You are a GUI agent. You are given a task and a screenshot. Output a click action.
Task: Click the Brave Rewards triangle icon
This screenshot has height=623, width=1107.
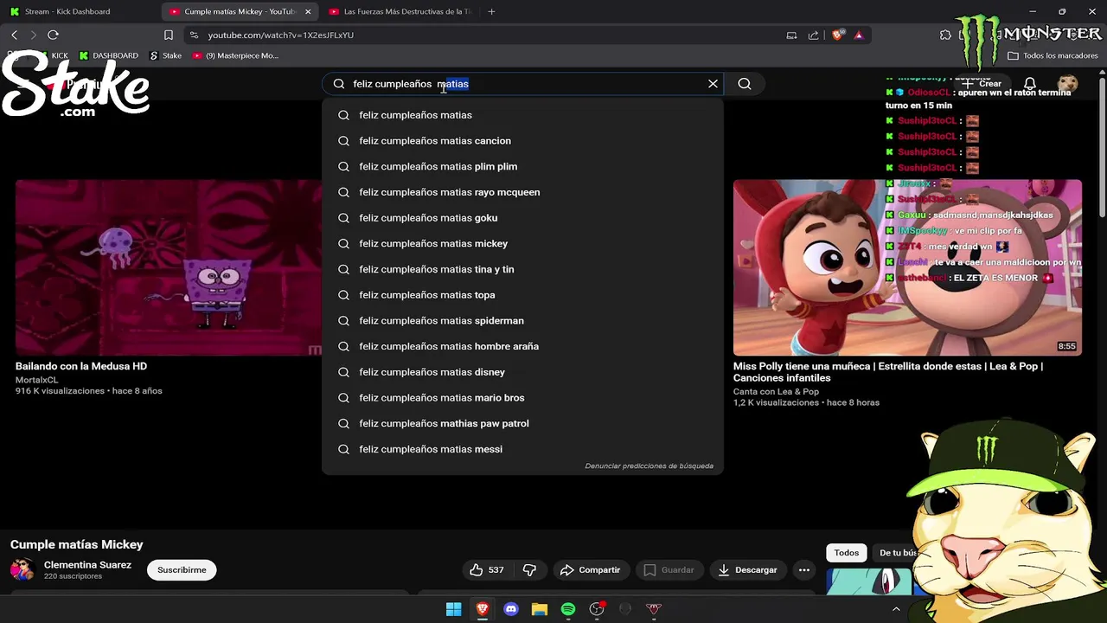click(859, 35)
